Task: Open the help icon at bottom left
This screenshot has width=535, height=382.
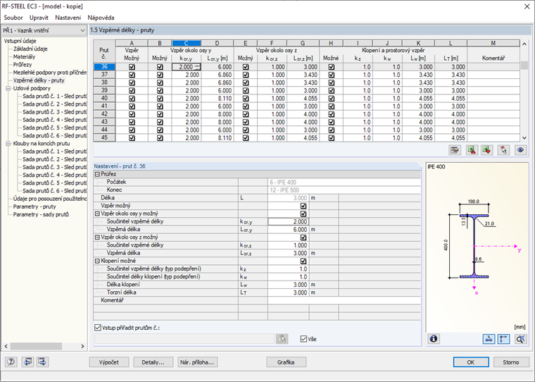Action: (x=11, y=362)
